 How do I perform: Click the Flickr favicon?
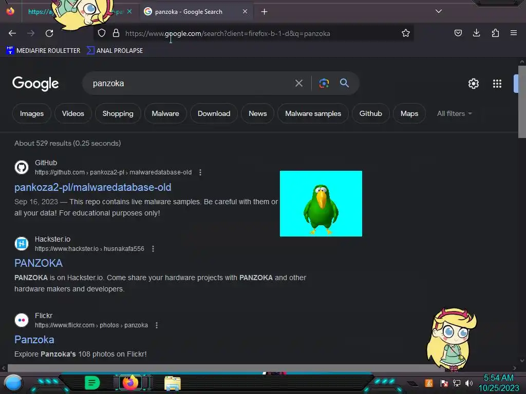[22, 320]
